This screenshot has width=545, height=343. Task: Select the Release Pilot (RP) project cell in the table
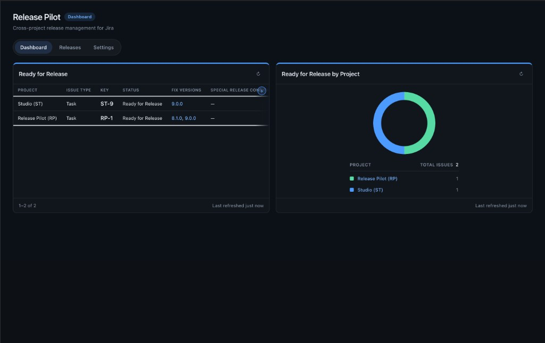point(37,118)
